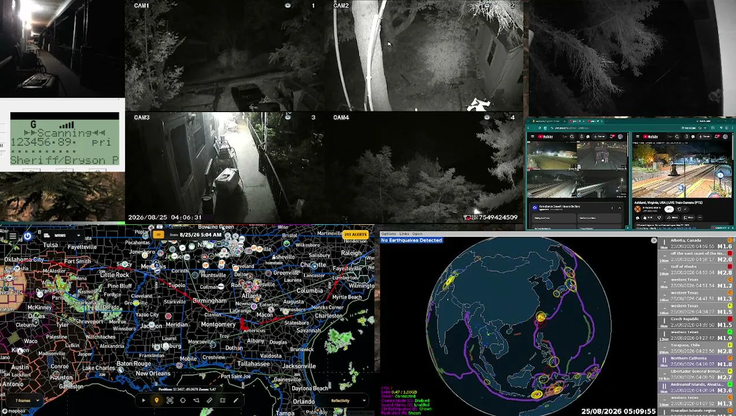Collapse the earthquake list panel arrow
Viewport: 736px width, 416px height.
pos(654,240)
